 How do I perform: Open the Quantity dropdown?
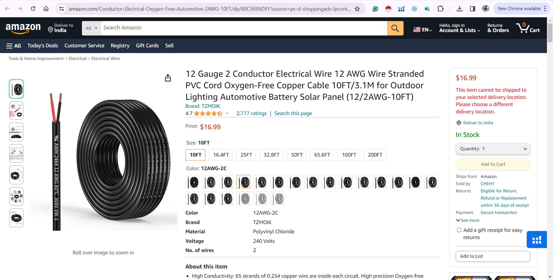(x=493, y=149)
